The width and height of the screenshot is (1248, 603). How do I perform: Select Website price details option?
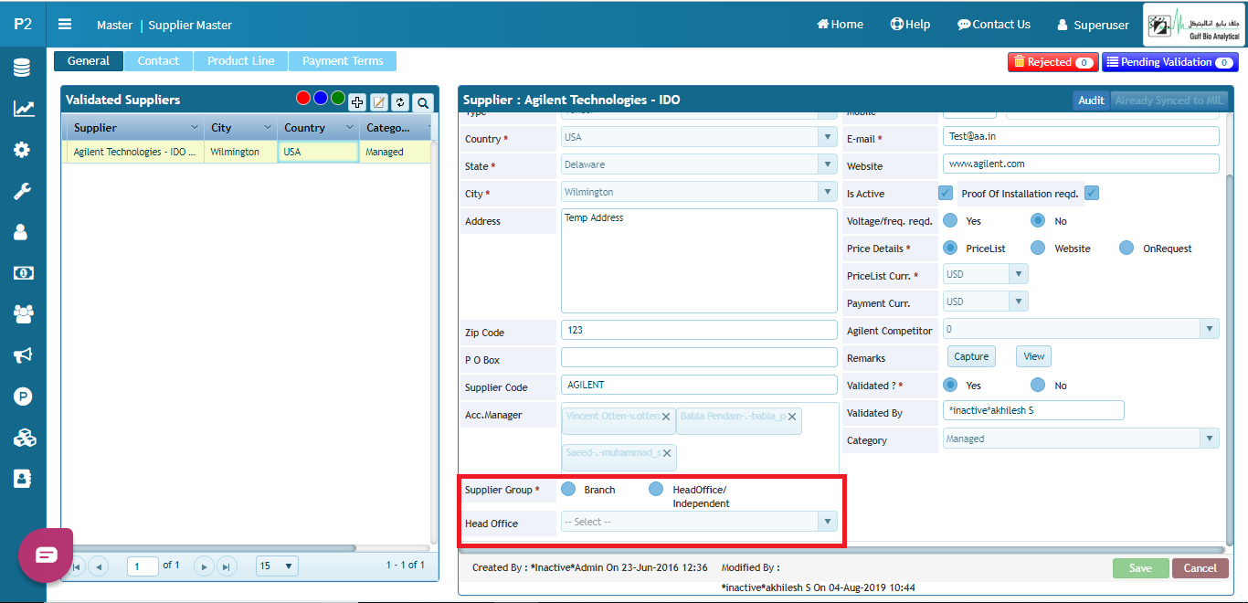coord(1038,248)
